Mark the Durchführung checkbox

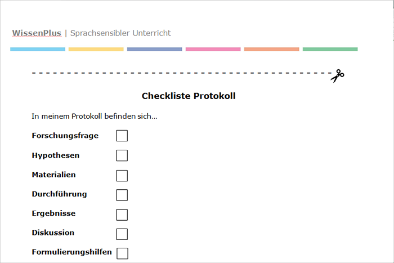point(122,195)
